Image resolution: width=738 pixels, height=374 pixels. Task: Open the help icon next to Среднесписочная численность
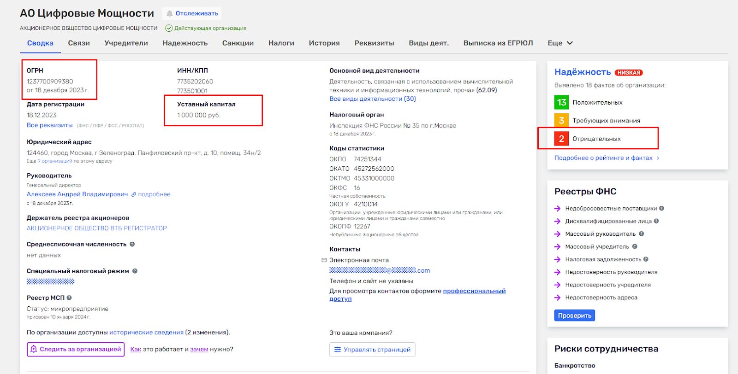(x=132, y=244)
